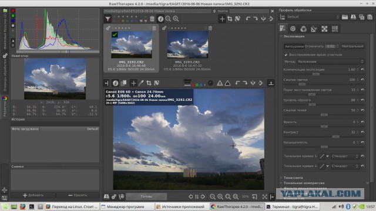Select the hand tool in editor toolbar
The height and width of the screenshot is (211, 376).
133,83
